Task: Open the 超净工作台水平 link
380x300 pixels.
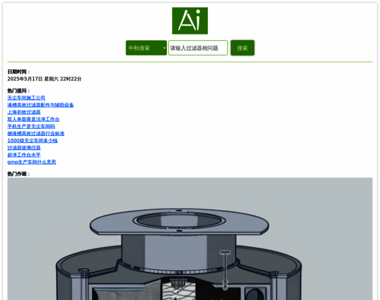Action: coord(24,155)
